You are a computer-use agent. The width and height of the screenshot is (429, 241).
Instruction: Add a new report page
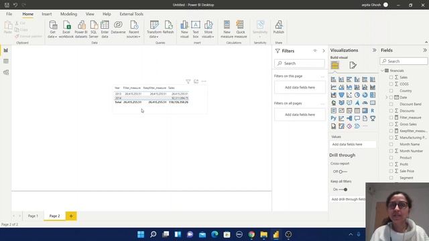(71, 216)
